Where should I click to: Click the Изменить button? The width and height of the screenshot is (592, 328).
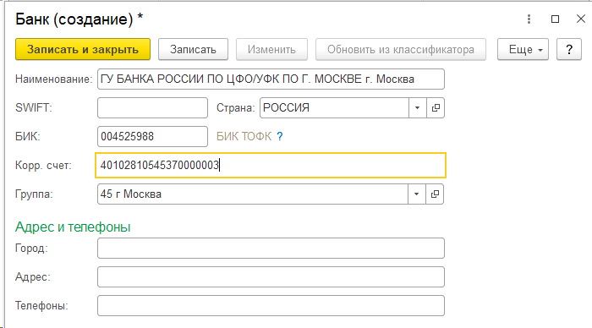pos(271,49)
